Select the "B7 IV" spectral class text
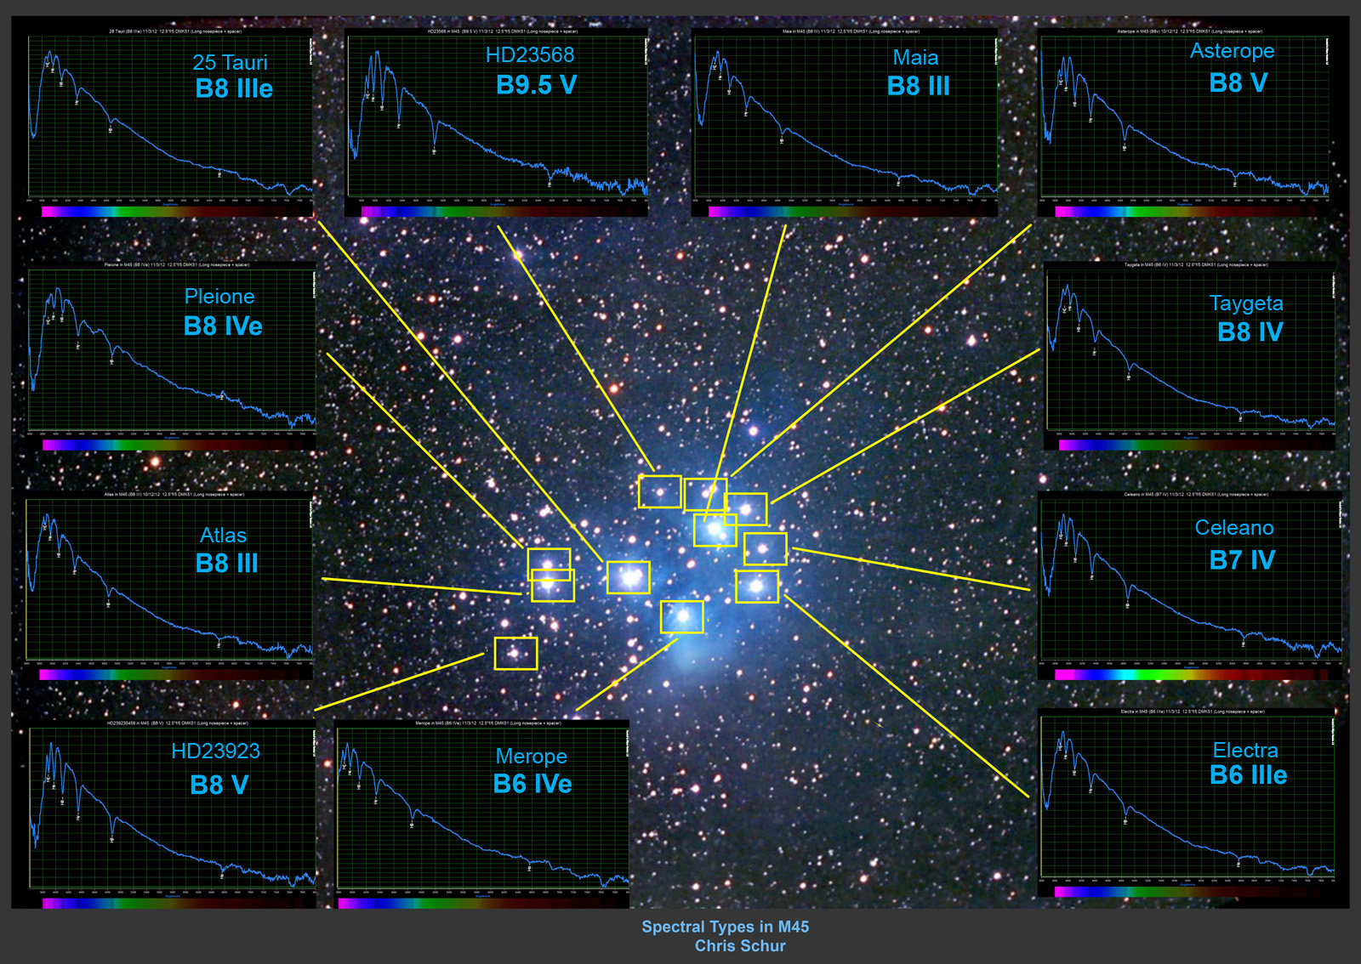Viewport: 1361px width, 964px height. 1241,560
